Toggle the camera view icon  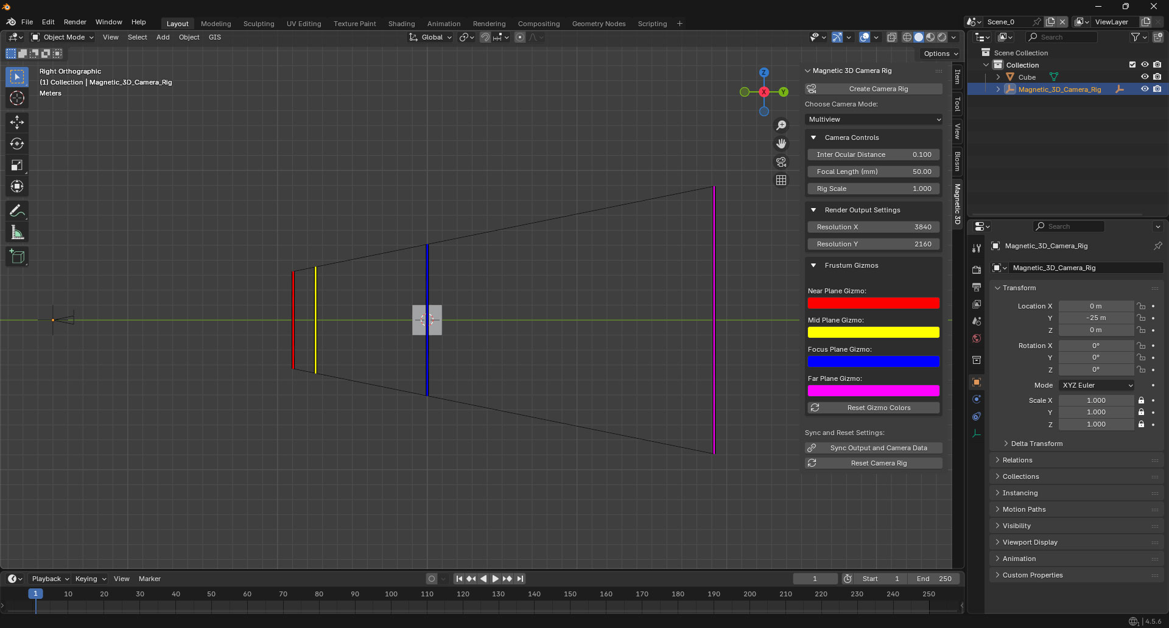[781, 162]
